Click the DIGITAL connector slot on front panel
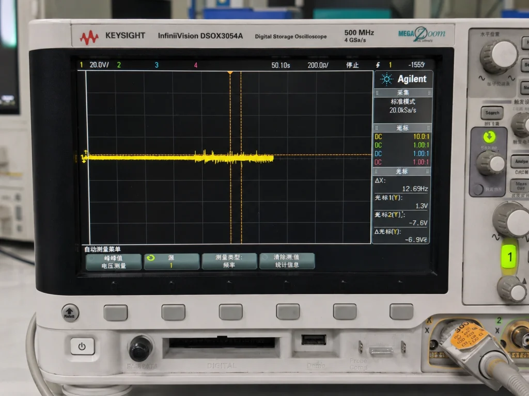529x396 pixels. [222, 343]
